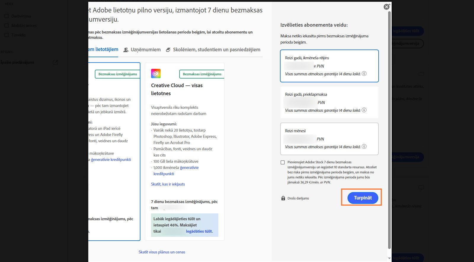The height and width of the screenshot is (262, 474).
Task: Switch to 'Skolēniem, studentiem un pasniedzējiem' tab
Action: 213,49
